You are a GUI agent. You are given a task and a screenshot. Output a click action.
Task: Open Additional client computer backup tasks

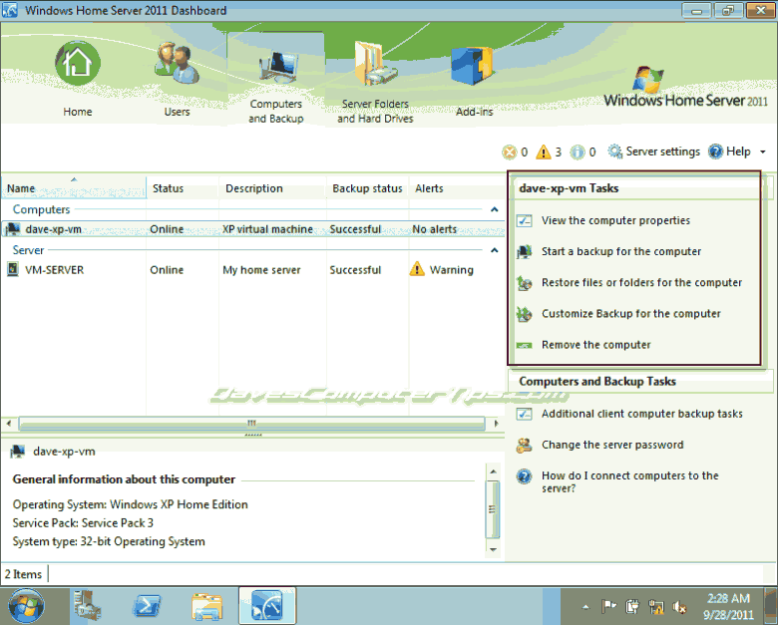[642, 414]
